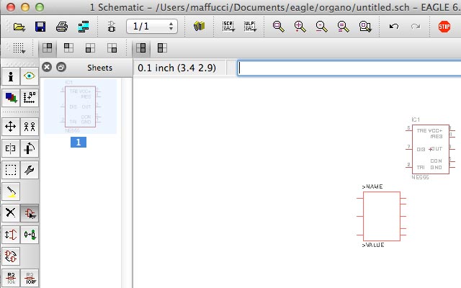Click the Open file folder icon
Image resolution: width=461 pixels, height=288 pixels.
tap(19, 27)
